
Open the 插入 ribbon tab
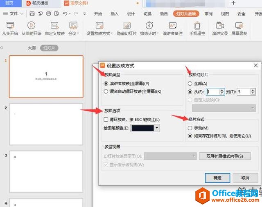[115, 13]
